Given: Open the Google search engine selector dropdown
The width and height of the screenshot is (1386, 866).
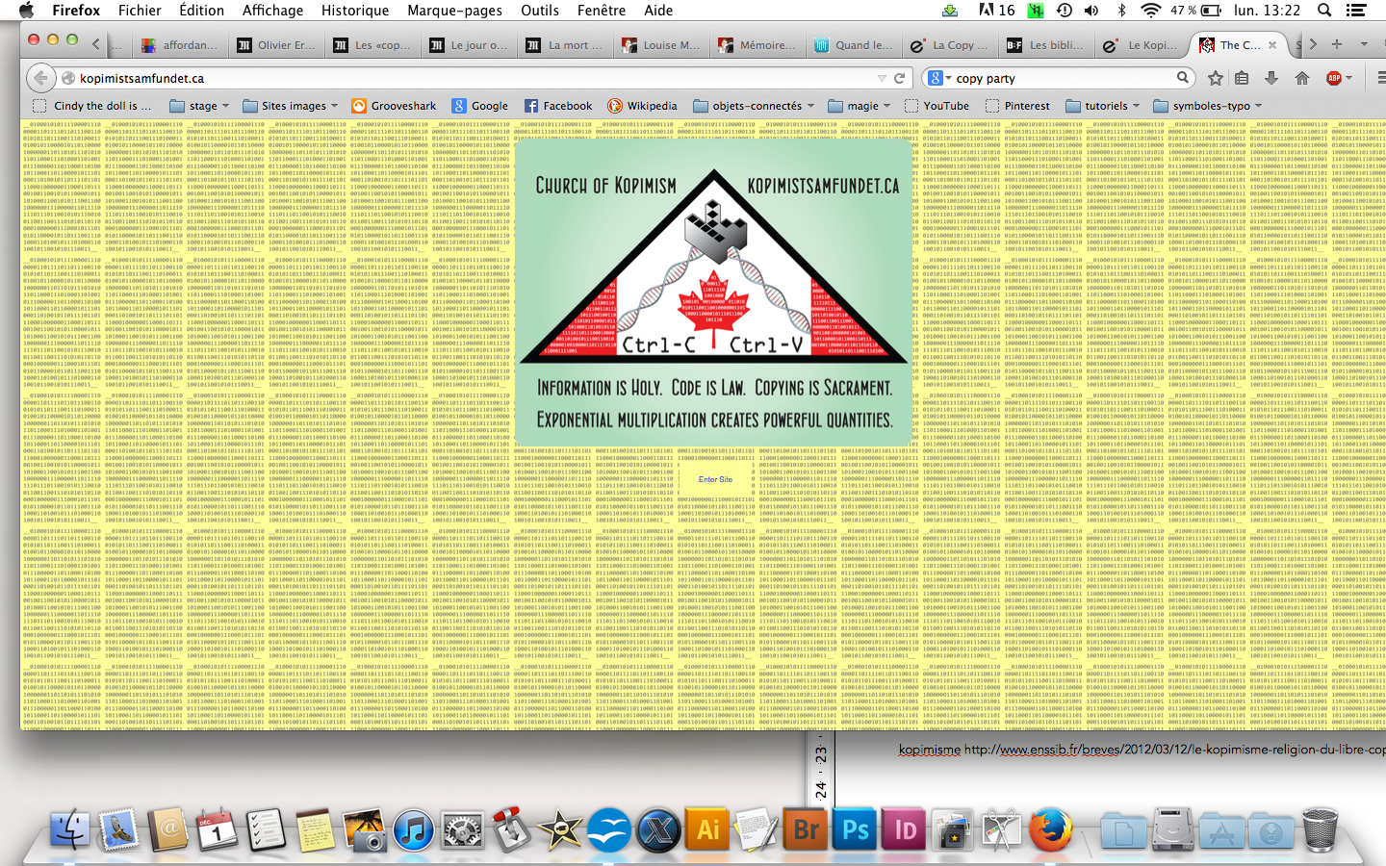Looking at the screenshot, I should pyautogui.click(x=938, y=78).
